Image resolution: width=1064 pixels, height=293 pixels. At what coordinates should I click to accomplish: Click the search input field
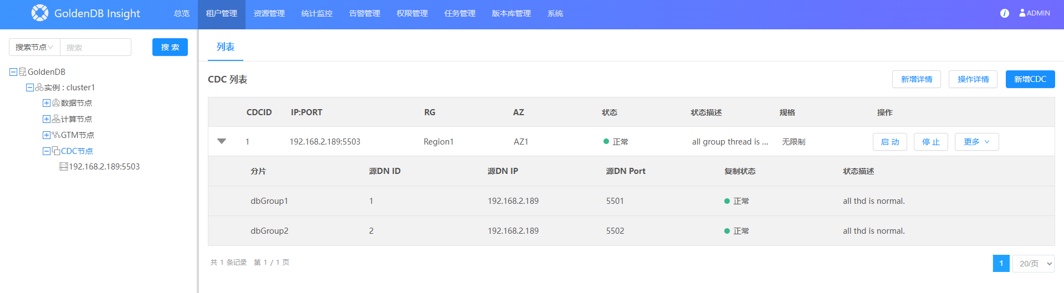pyautogui.click(x=95, y=47)
